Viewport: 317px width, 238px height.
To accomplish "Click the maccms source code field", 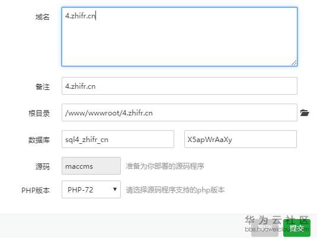I will [x=91, y=166].
